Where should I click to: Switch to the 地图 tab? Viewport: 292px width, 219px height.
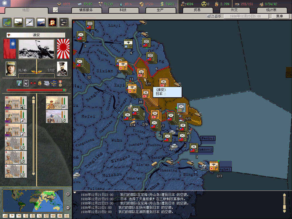(x=26, y=10)
